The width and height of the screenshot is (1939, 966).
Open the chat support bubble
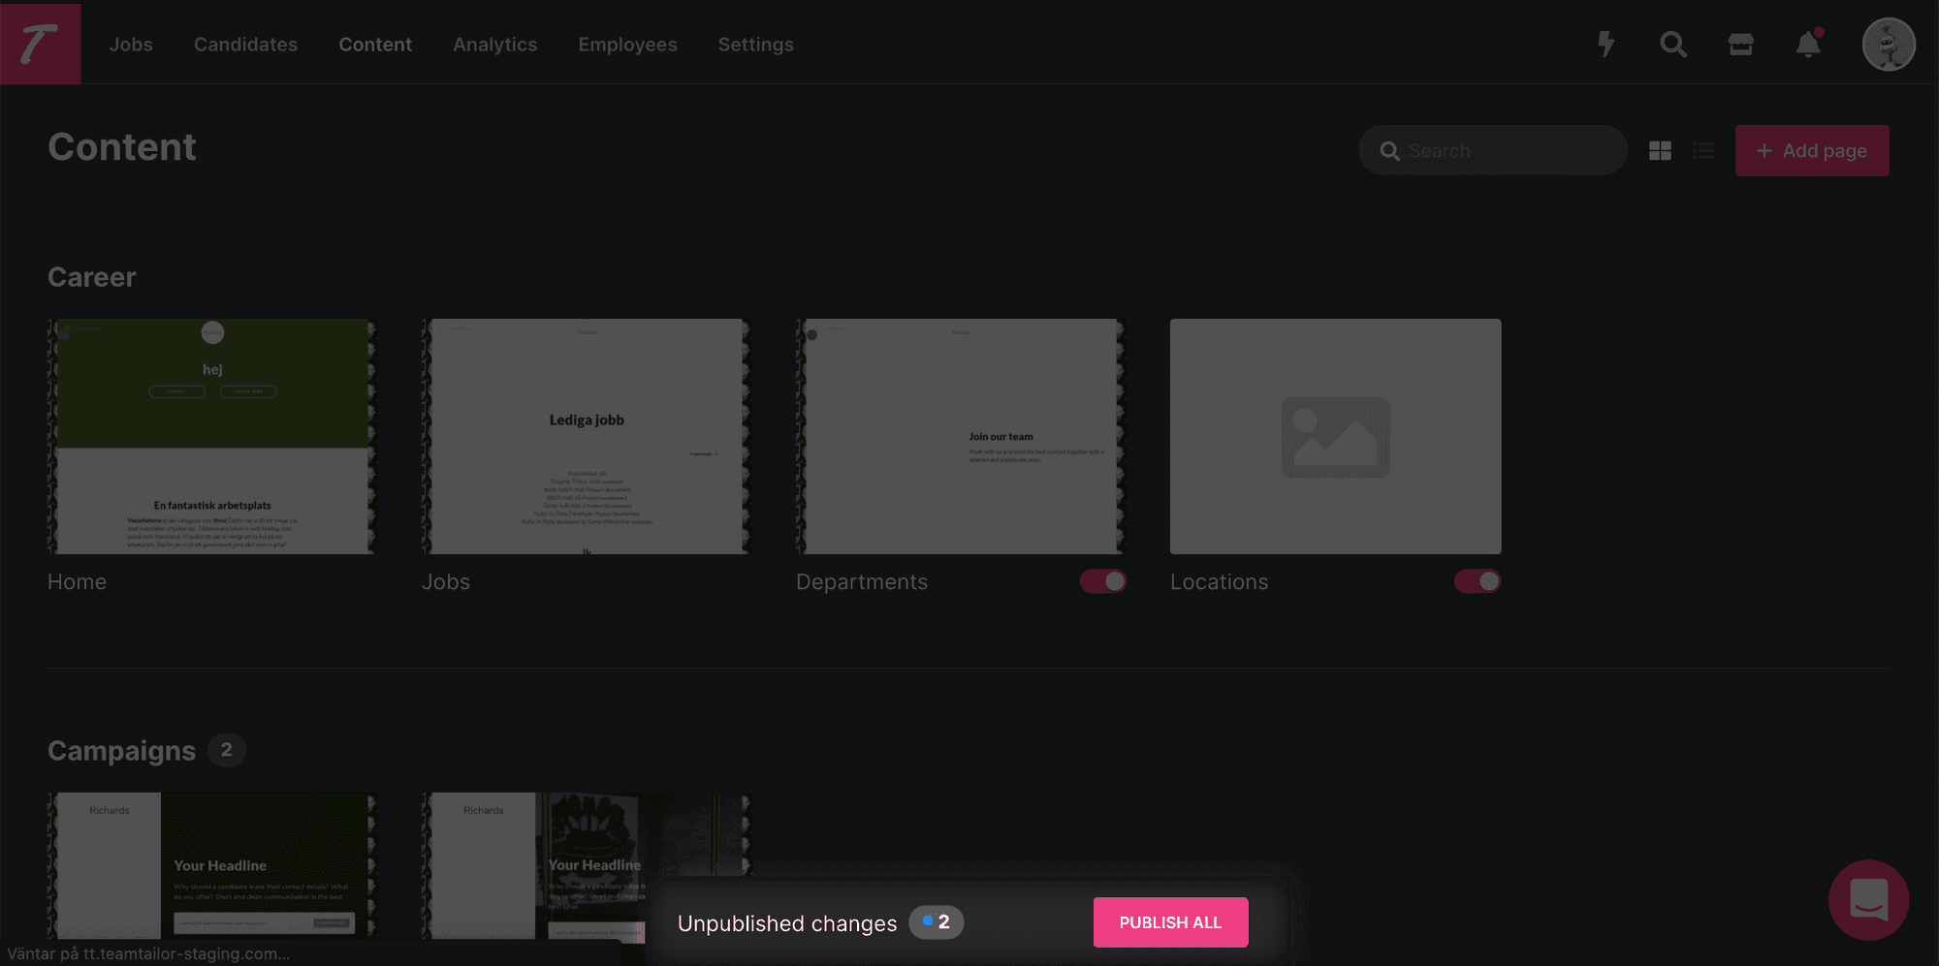point(1868,899)
